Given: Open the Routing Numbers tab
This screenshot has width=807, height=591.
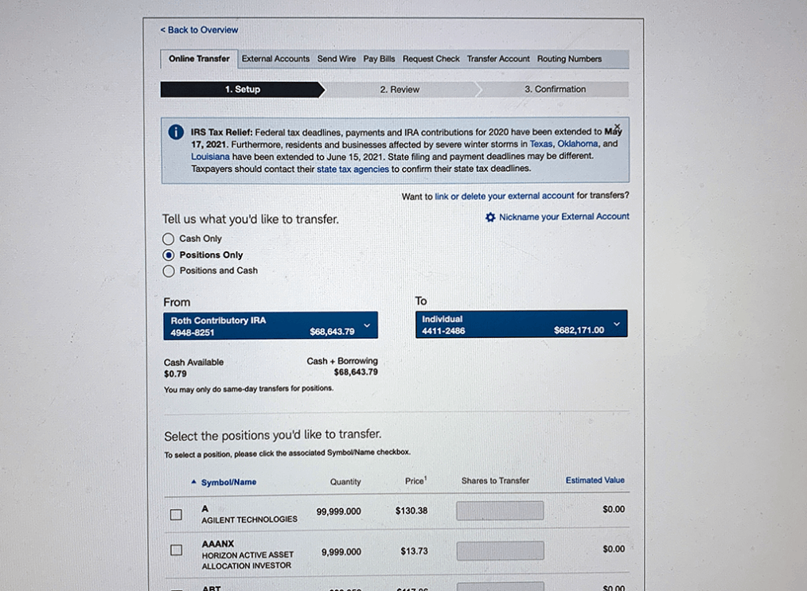Looking at the screenshot, I should pyautogui.click(x=569, y=59).
